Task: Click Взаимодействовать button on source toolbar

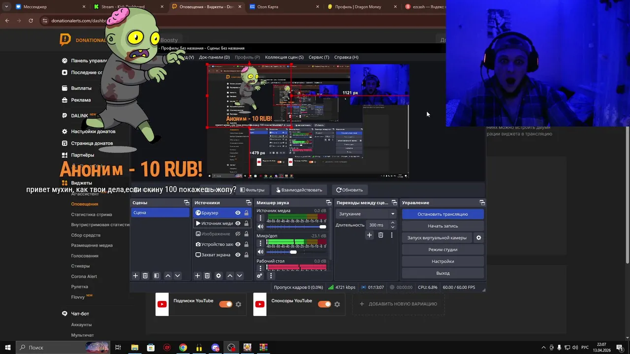Action: (299, 190)
